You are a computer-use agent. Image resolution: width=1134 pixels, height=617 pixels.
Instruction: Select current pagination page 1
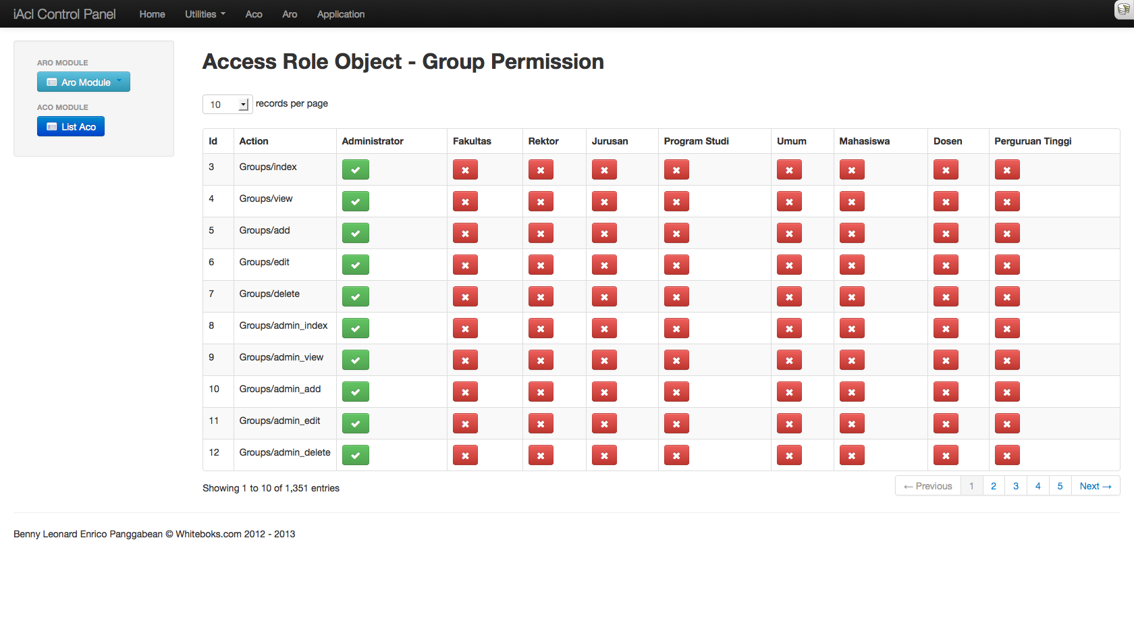tap(971, 486)
